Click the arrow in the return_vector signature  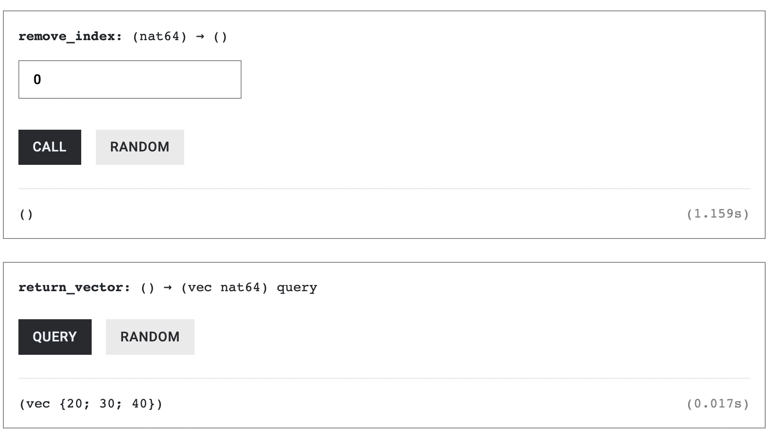click(168, 287)
